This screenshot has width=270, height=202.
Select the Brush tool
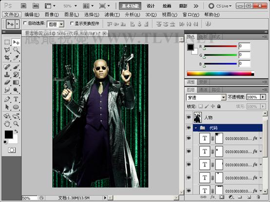pos(16,67)
